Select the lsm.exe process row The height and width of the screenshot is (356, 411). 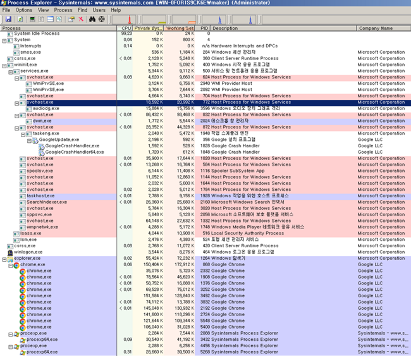[205, 240]
